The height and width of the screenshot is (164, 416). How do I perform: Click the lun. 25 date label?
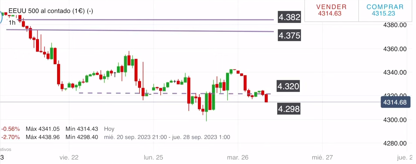pos(153,157)
